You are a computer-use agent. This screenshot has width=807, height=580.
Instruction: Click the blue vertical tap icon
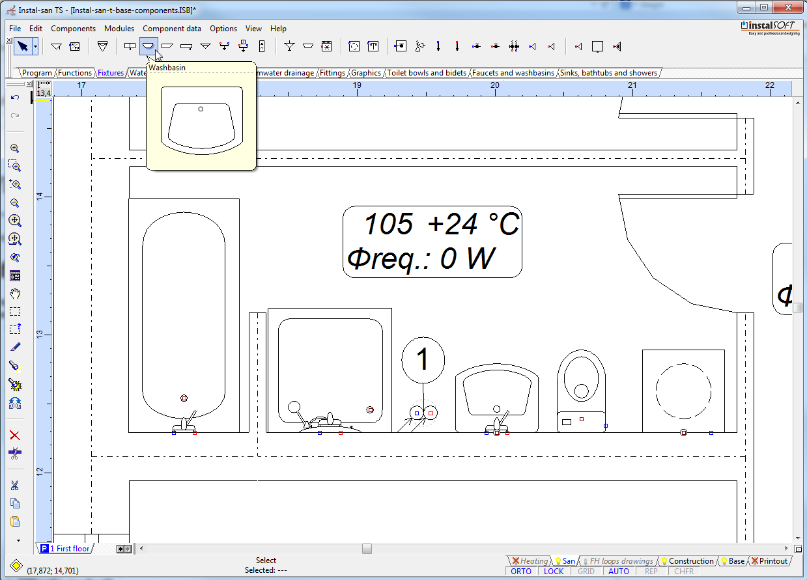[x=438, y=46]
